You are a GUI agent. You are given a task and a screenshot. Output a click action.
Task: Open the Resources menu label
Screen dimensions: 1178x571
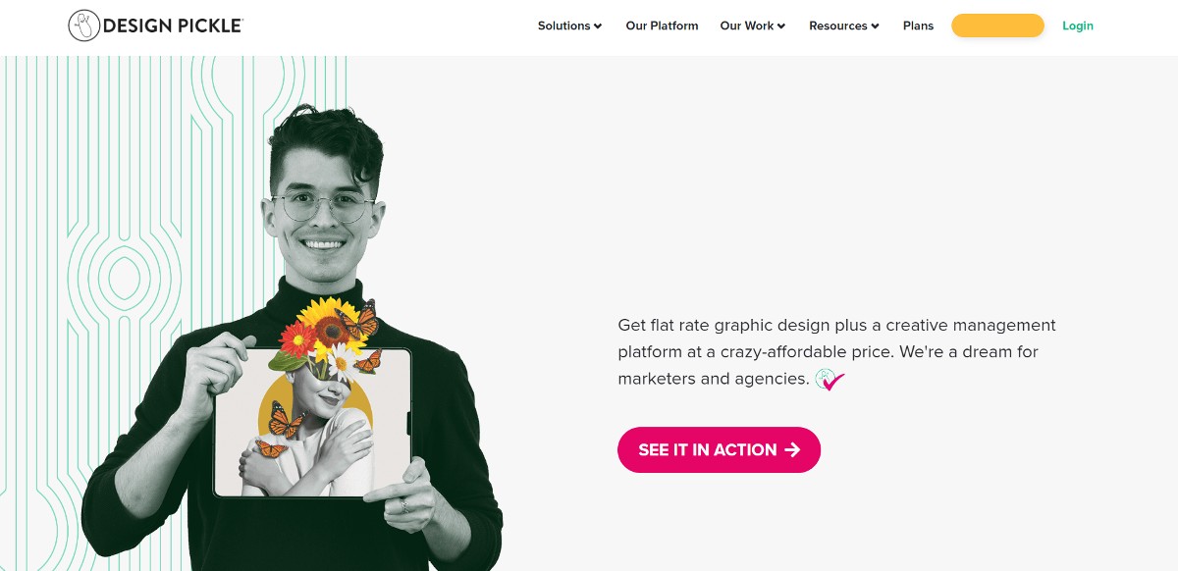tap(838, 26)
